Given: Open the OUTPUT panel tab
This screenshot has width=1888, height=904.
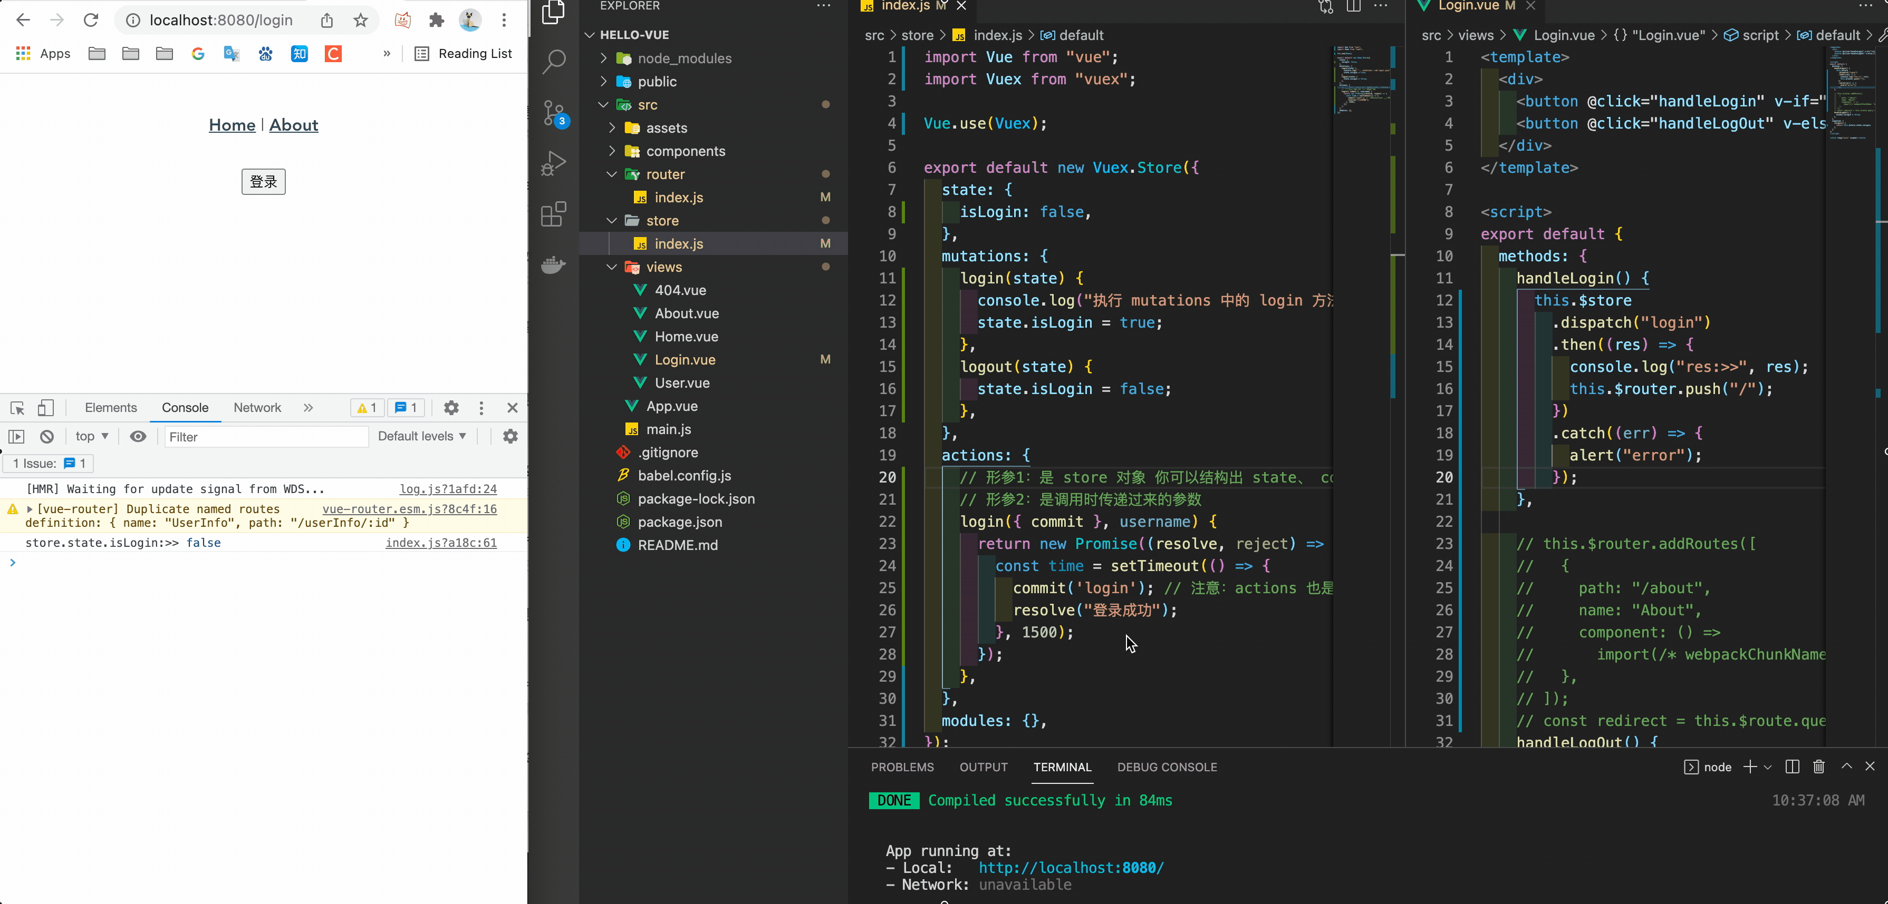Looking at the screenshot, I should [x=984, y=767].
